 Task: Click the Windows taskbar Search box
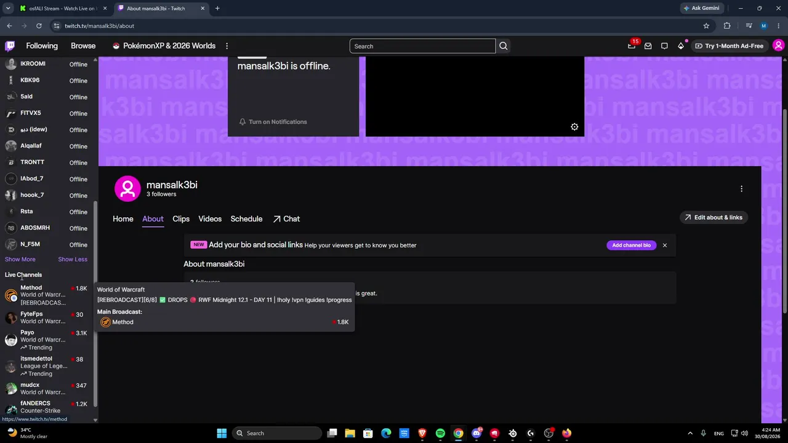[277, 433]
